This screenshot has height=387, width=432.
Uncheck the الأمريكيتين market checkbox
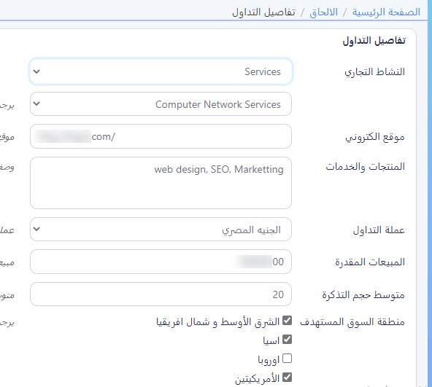287,377
